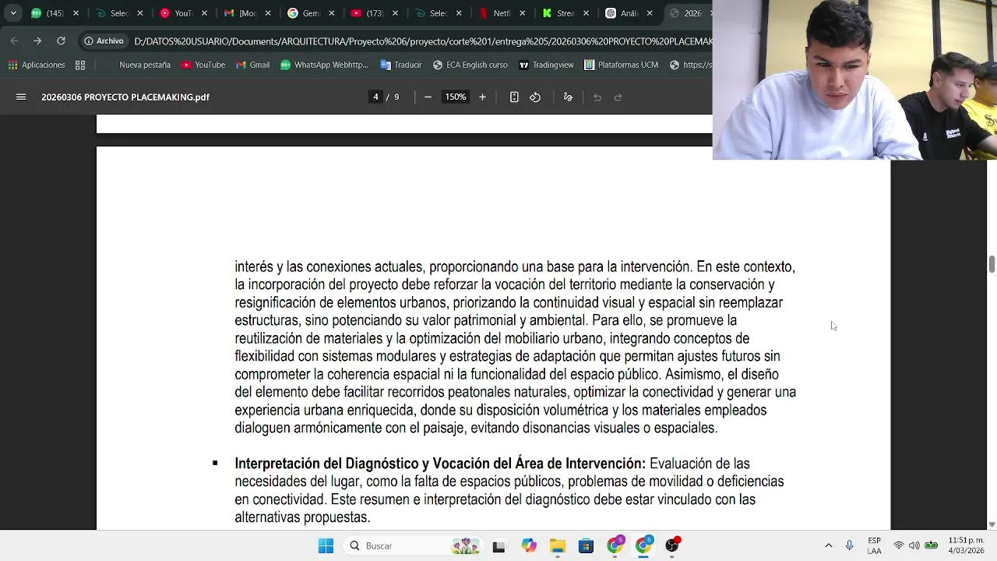Open the Wi-Fi network tray icon
997x561 pixels.
click(899, 545)
